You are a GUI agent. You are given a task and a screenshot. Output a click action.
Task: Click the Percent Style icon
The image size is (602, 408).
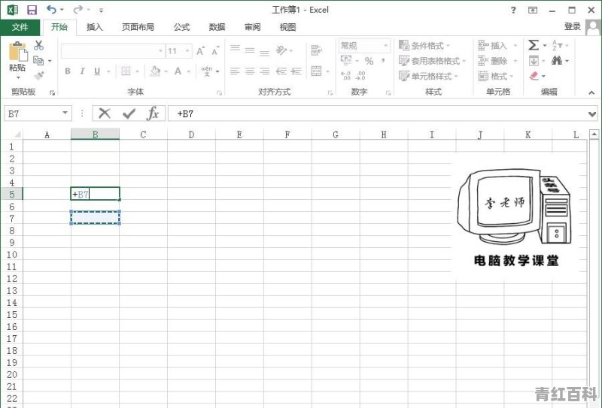pyautogui.click(x=369, y=61)
